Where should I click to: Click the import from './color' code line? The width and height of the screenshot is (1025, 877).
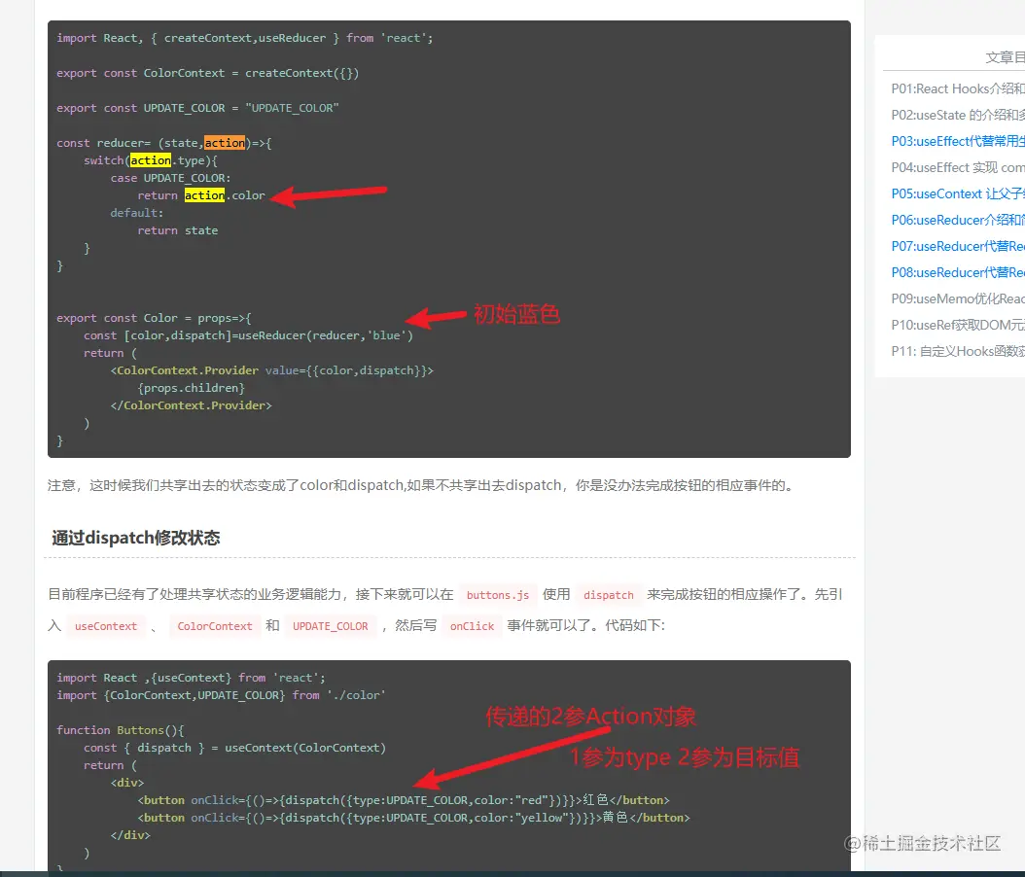(x=221, y=695)
